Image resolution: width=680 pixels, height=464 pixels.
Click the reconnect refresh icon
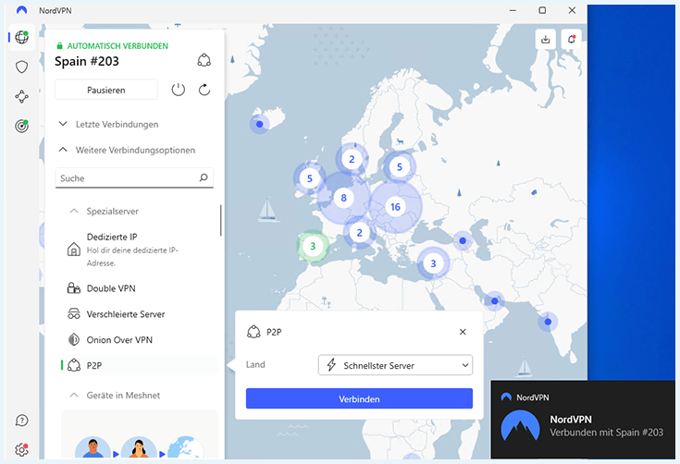coord(204,90)
